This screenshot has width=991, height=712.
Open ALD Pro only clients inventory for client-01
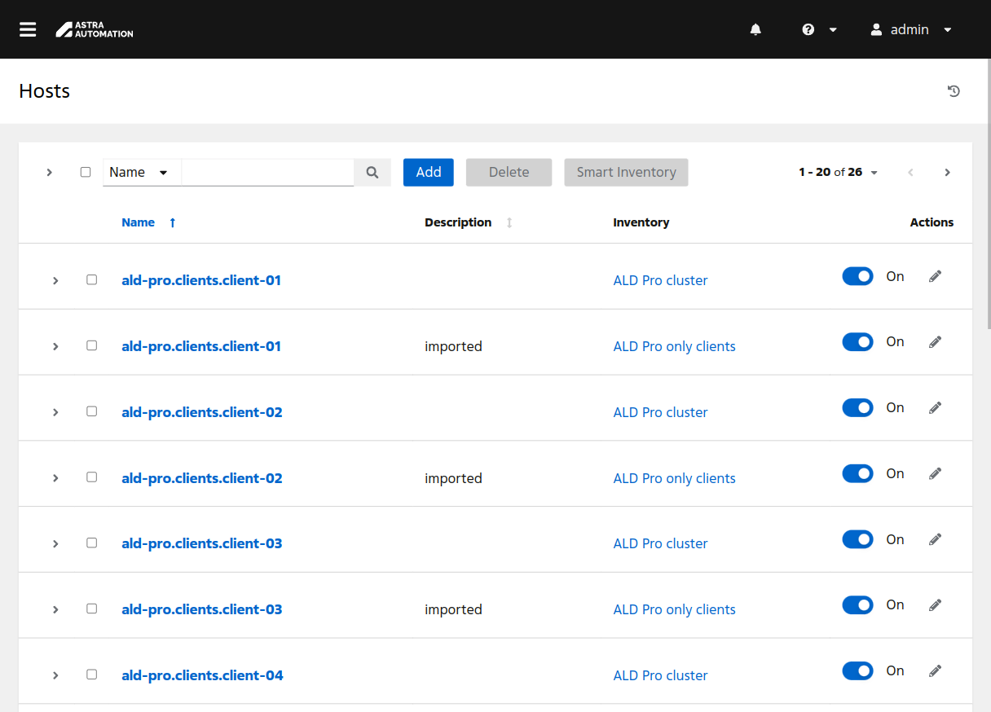pyautogui.click(x=674, y=346)
